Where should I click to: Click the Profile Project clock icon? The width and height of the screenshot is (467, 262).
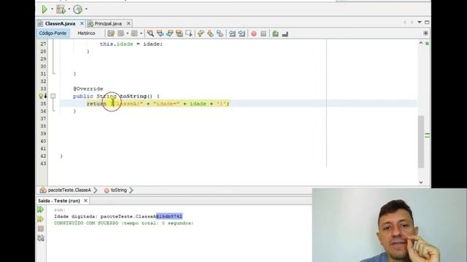78,9
